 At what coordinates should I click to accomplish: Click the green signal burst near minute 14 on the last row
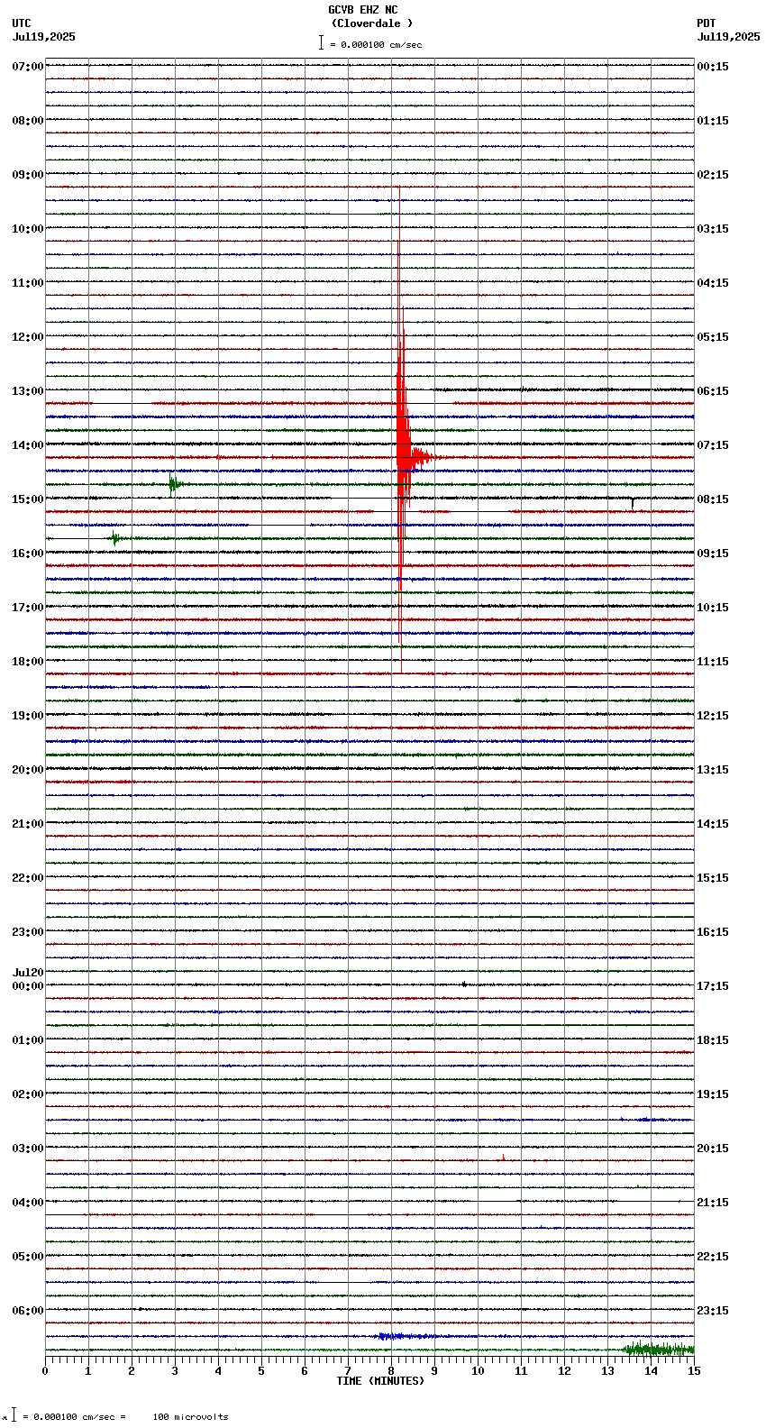pos(658,1350)
